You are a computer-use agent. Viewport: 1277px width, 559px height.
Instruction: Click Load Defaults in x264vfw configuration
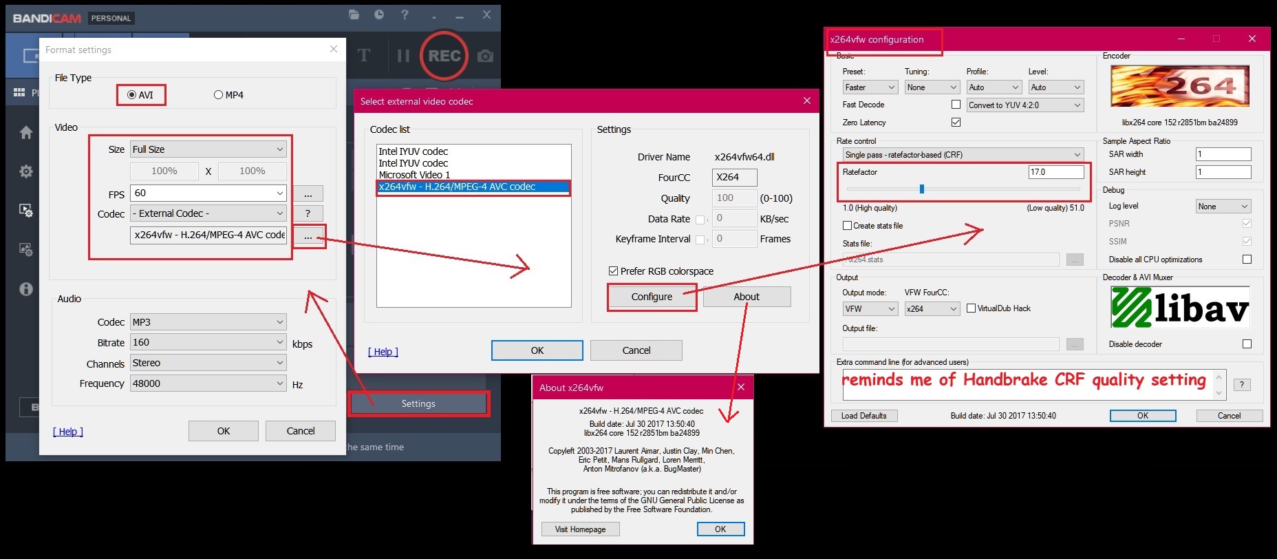pos(864,416)
